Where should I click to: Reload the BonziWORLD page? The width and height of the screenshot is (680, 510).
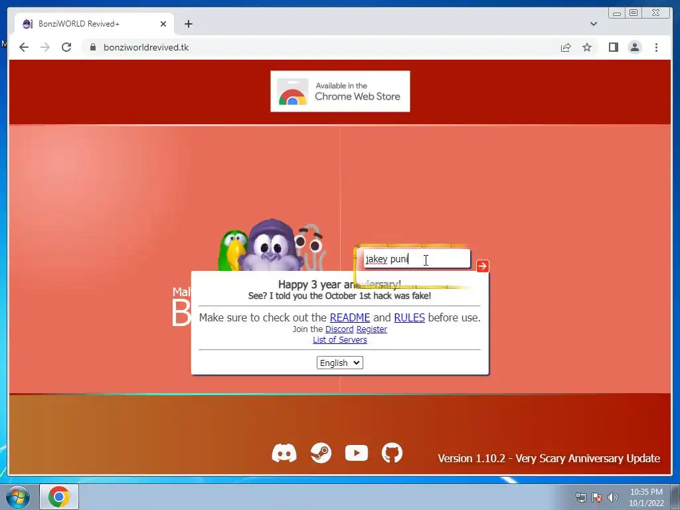tap(66, 47)
